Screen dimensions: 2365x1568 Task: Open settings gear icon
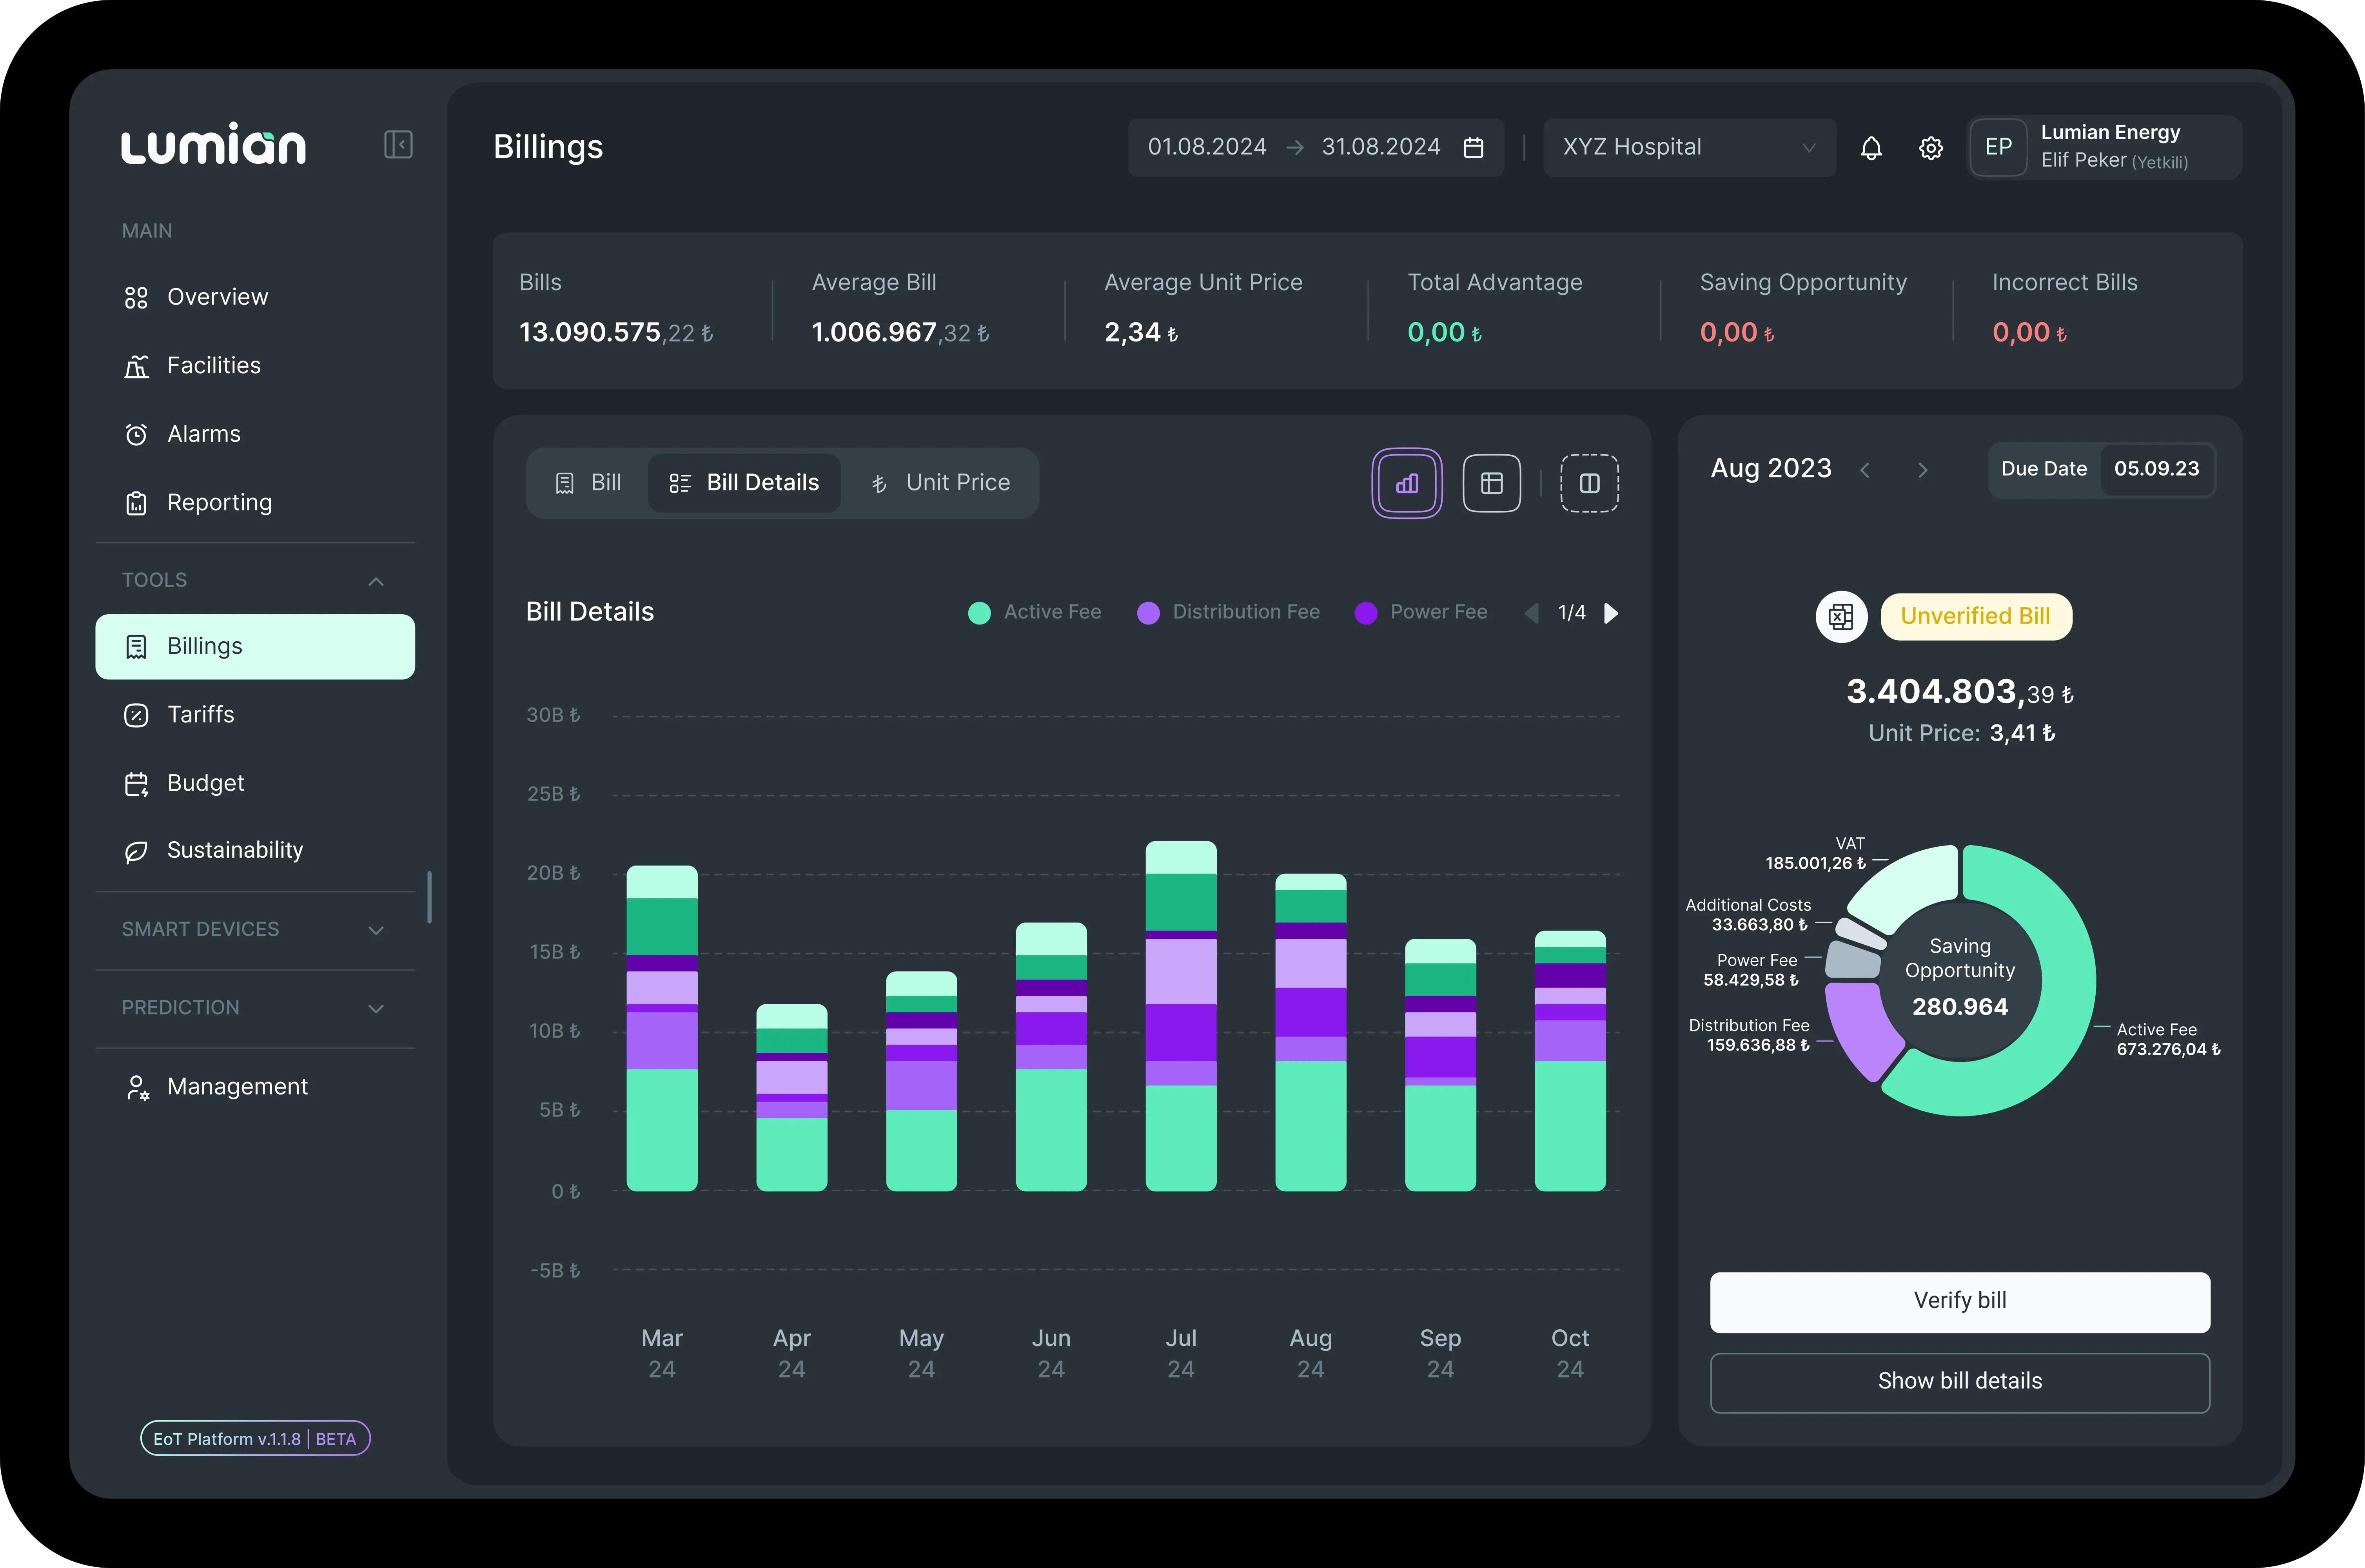pos(1931,148)
